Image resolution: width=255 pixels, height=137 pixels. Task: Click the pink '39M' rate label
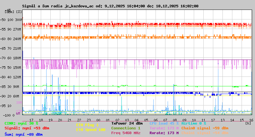(x=19, y=103)
